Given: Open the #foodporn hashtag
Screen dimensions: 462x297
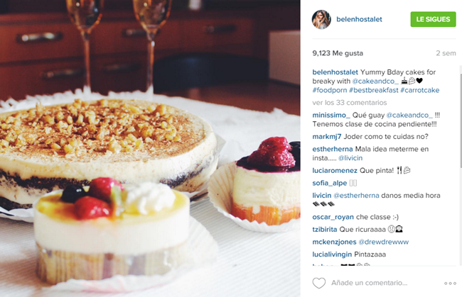Looking at the screenshot, I should pos(329,90).
